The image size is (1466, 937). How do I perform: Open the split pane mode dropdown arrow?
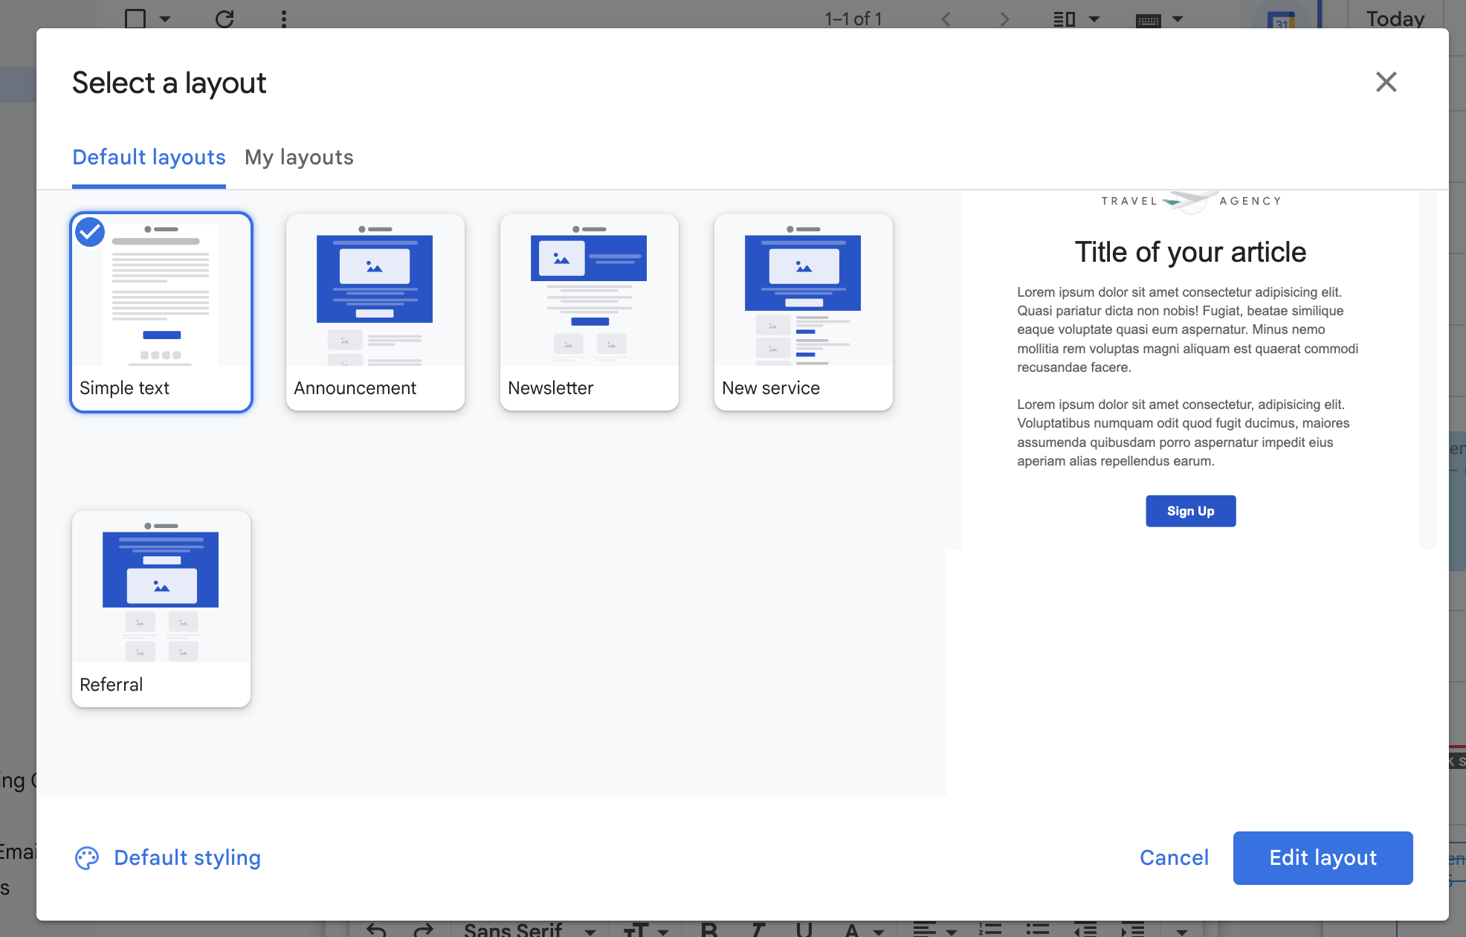(1094, 19)
